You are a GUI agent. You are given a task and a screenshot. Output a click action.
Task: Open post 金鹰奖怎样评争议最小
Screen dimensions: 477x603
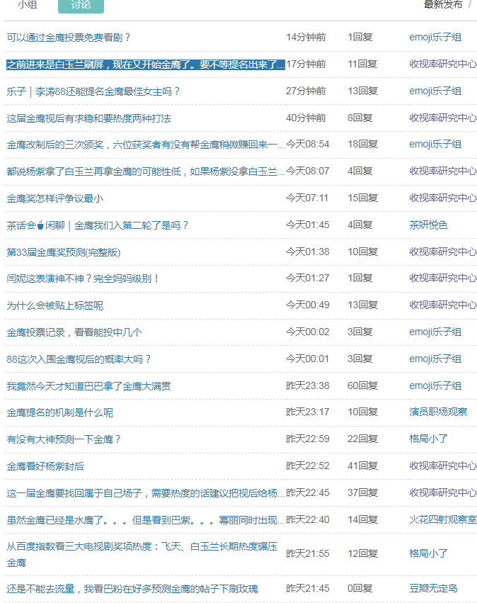coord(55,198)
